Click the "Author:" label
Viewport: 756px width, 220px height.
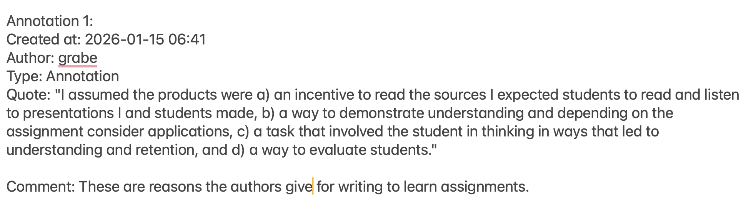(x=30, y=58)
